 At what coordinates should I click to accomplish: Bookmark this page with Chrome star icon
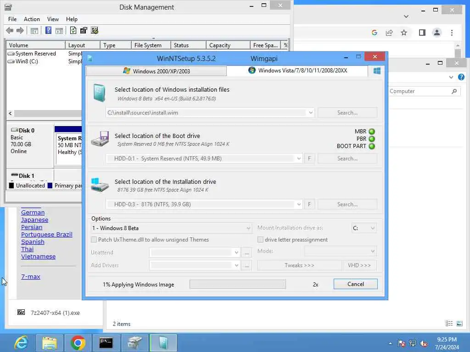(404, 33)
